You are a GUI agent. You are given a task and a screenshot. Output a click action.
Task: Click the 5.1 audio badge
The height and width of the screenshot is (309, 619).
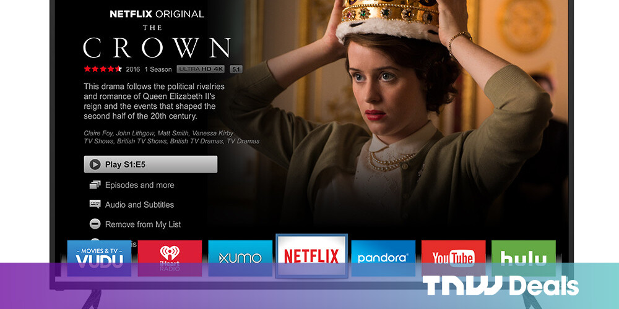236,69
